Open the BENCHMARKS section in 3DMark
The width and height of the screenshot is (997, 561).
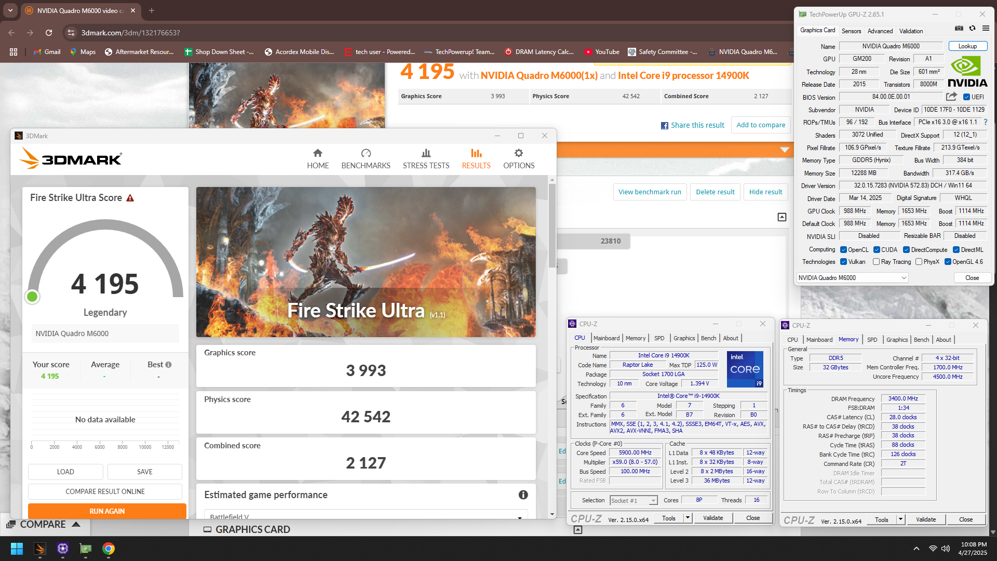(366, 159)
